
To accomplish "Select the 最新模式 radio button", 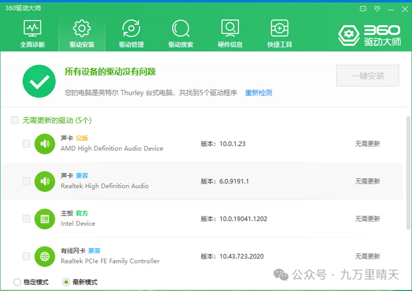I will (66, 282).
